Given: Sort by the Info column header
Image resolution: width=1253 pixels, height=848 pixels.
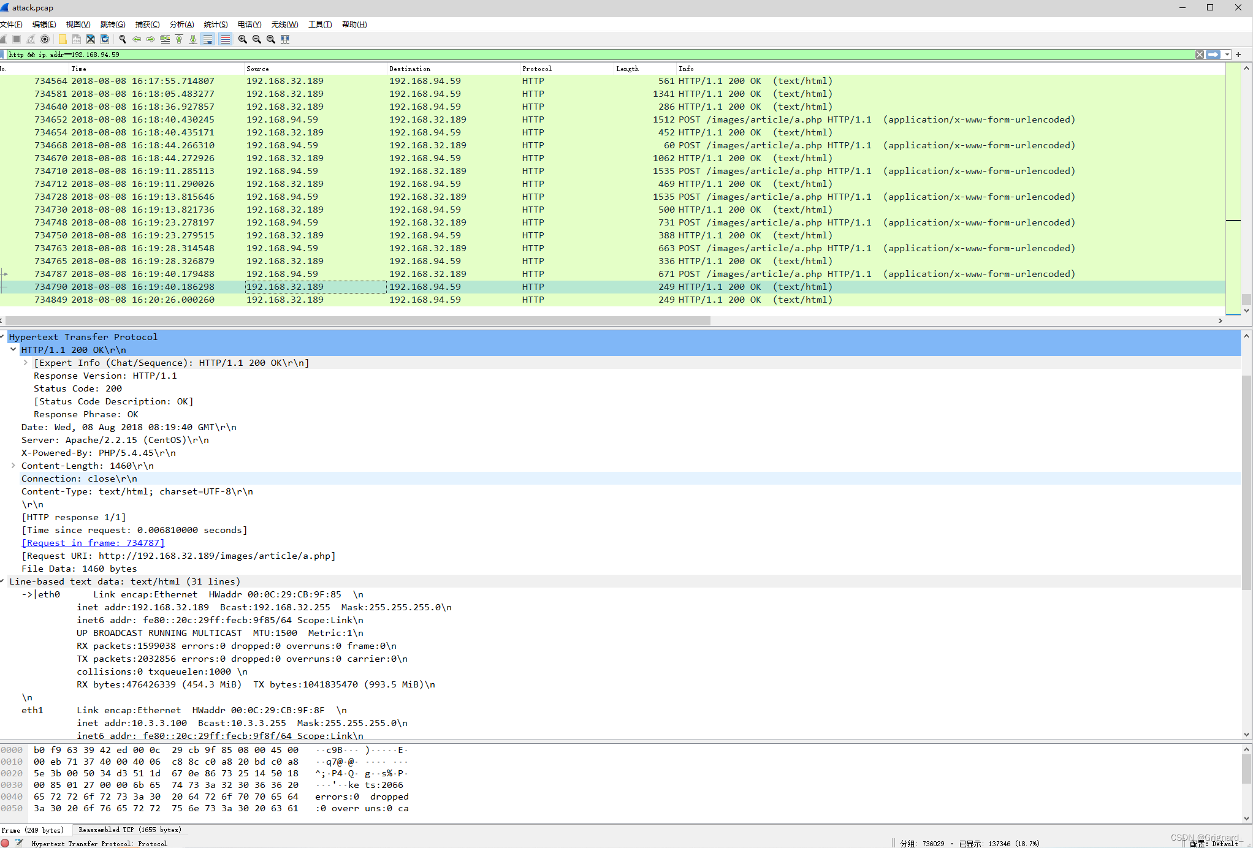Looking at the screenshot, I should pyautogui.click(x=951, y=69).
